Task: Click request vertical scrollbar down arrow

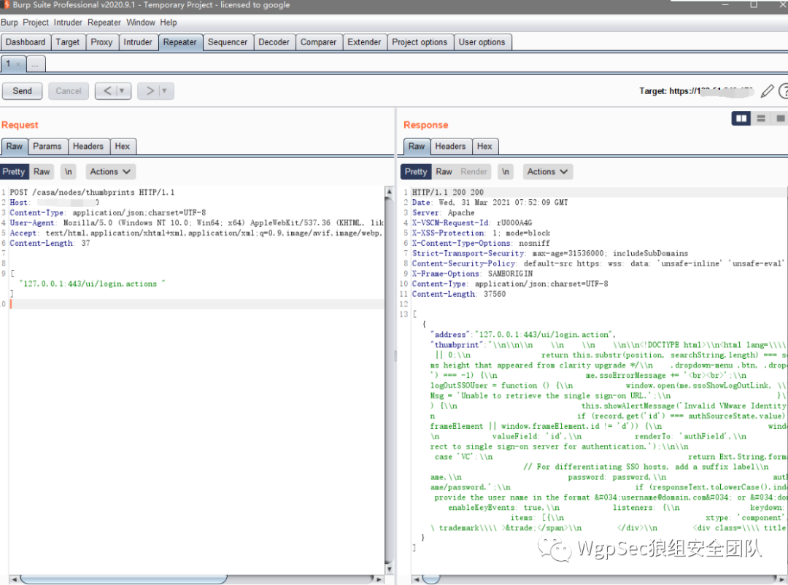Action: (390, 570)
